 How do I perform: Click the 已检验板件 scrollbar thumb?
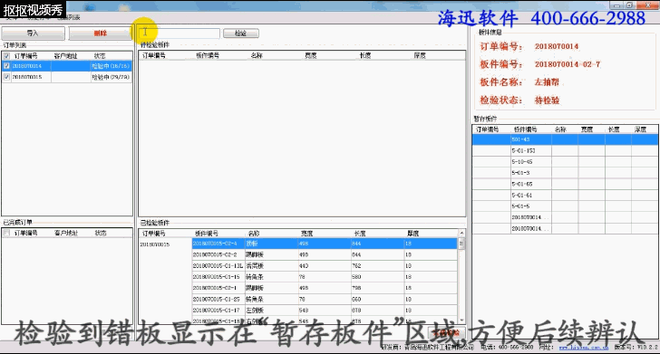[x=461, y=244]
